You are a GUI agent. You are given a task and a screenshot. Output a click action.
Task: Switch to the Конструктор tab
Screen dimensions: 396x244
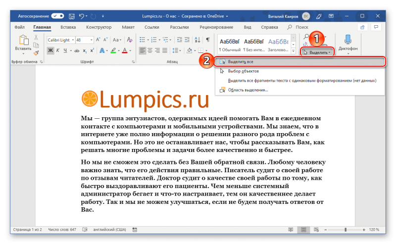(x=99, y=27)
